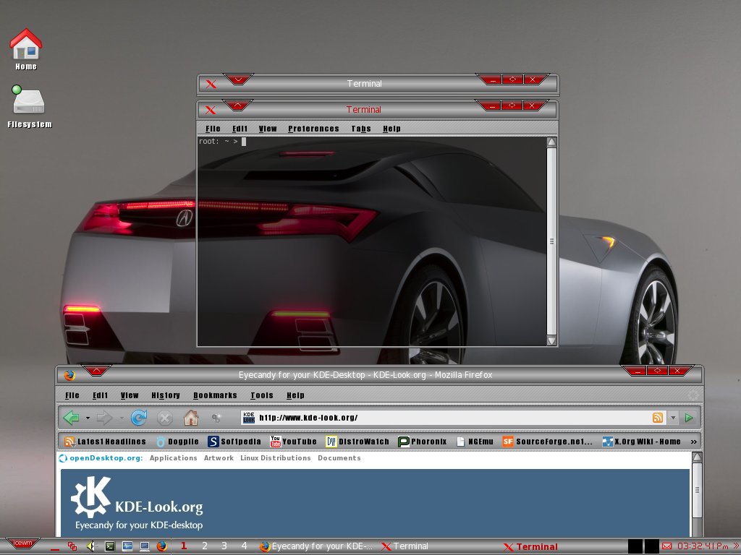Click the green Back arrow in Firefox
The image size is (741, 555).
(72, 418)
